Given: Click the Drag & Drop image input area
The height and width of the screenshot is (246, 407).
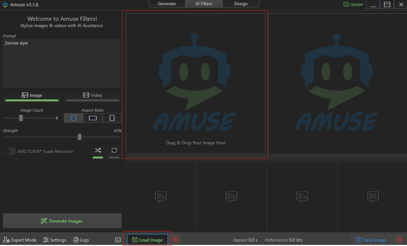Looking at the screenshot, I should 196,83.
